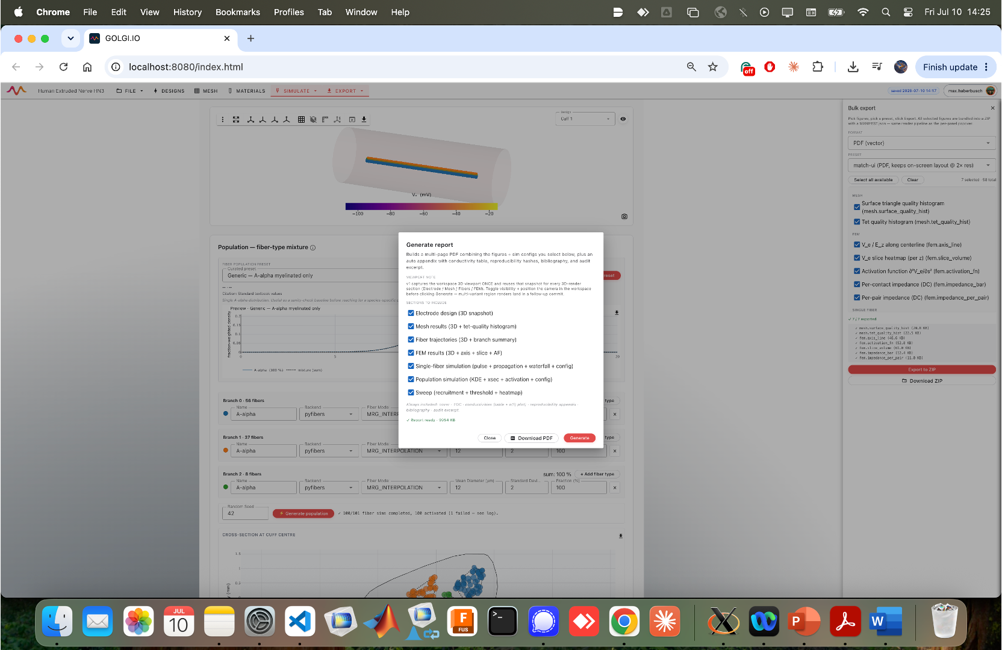Go to the DESIGNS tab

(169, 91)
